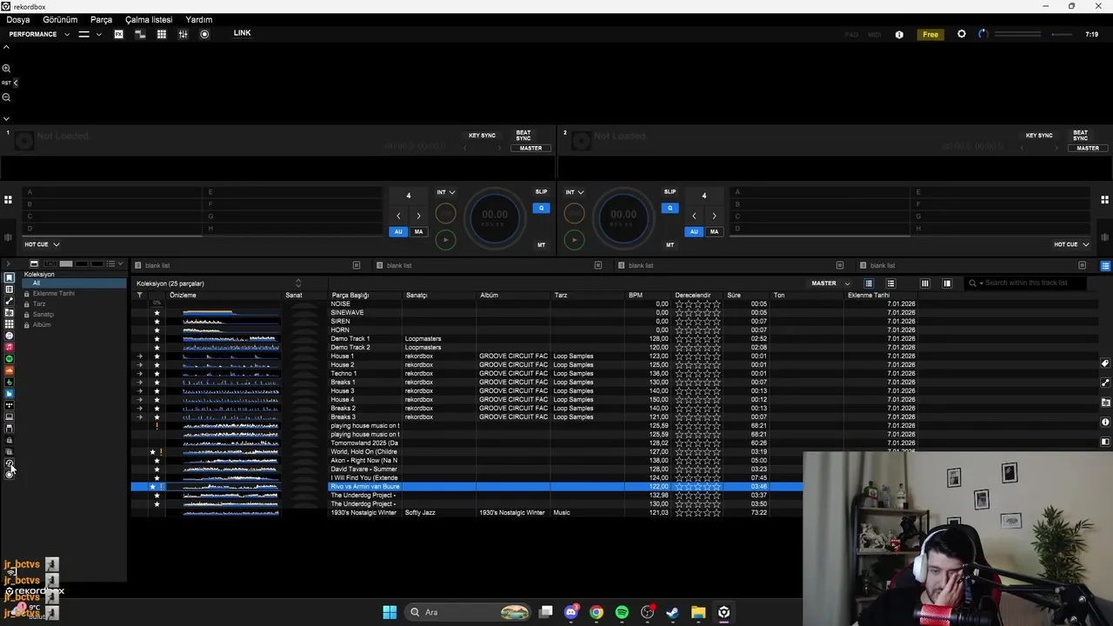Open the playlist icon in browser sidebar

pyautogui.click(x=10, y=289)
